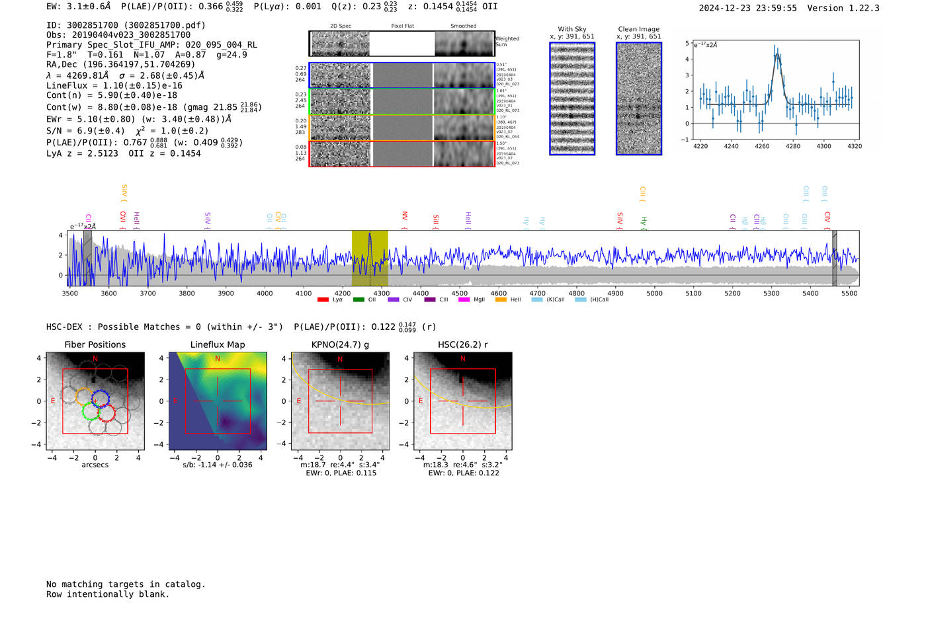Select the magenta MgII legend swatch

(x=464, y=300)
